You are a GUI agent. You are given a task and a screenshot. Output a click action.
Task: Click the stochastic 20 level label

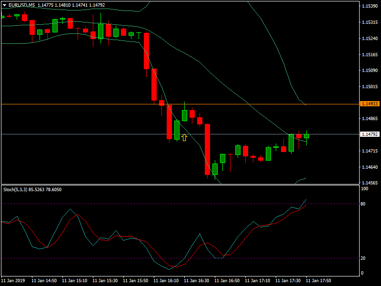pyautogui.click(x=363, y=258)
